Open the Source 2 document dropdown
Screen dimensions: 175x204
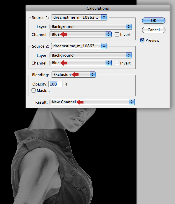pyautogui.click(x=79, y=46)
